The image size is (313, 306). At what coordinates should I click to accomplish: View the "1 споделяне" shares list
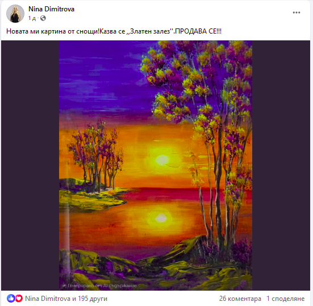coord(286,299)
